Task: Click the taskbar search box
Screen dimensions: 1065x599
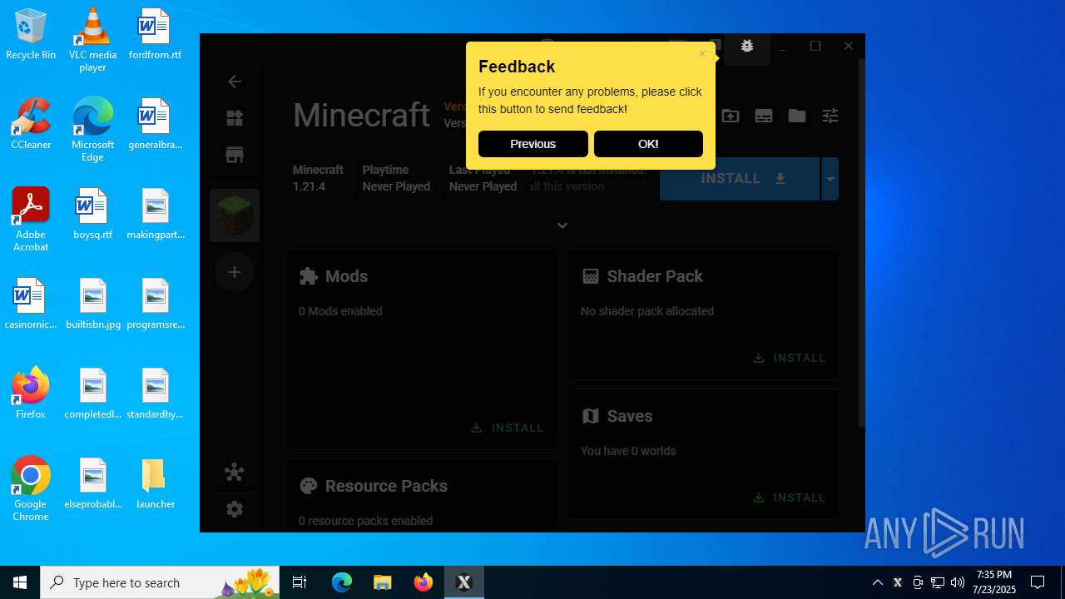Action: (x=161, y=582)
